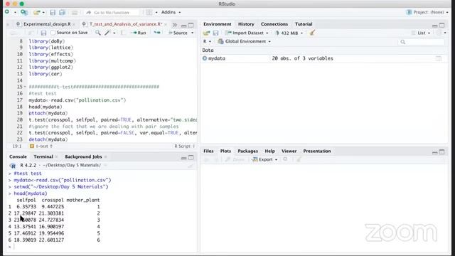Switch to the Tutorial tab
The height and width of the screenshot is (256, 455).
(x=304, y=24)
